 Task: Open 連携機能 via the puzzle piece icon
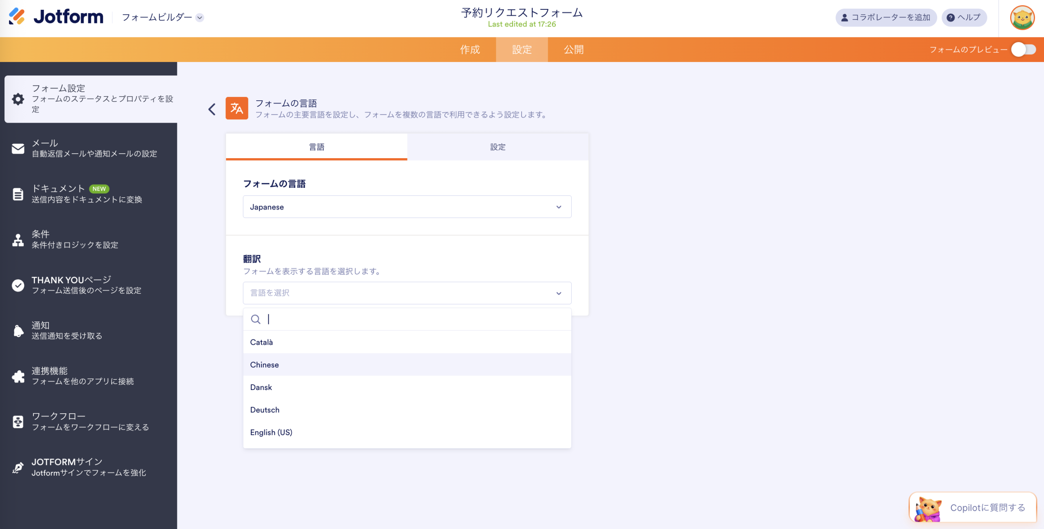[x=18, y=376]
